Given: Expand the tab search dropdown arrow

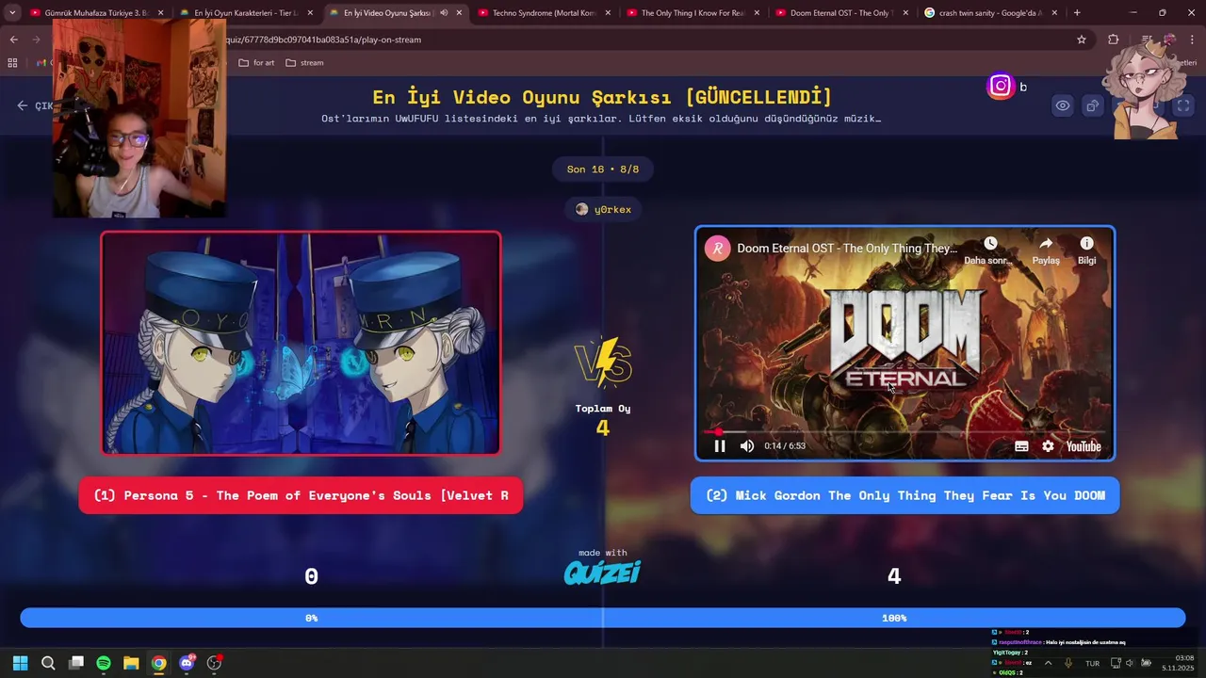Looking at the screenshot, I should coord(12,13).
